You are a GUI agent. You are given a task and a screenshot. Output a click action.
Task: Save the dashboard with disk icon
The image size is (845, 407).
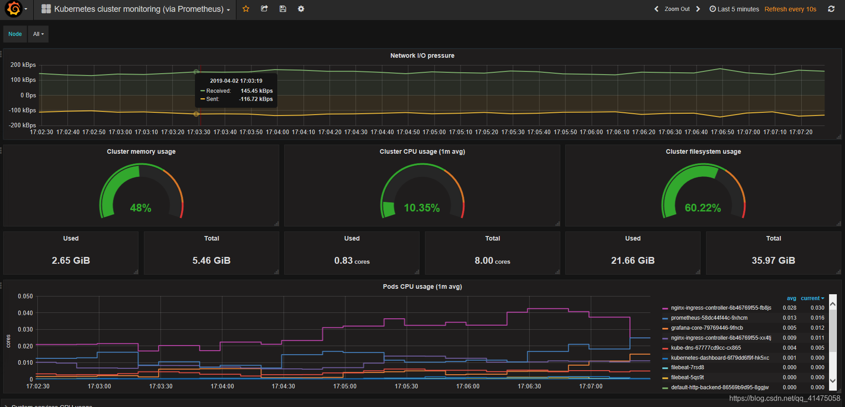pos(283,9)
